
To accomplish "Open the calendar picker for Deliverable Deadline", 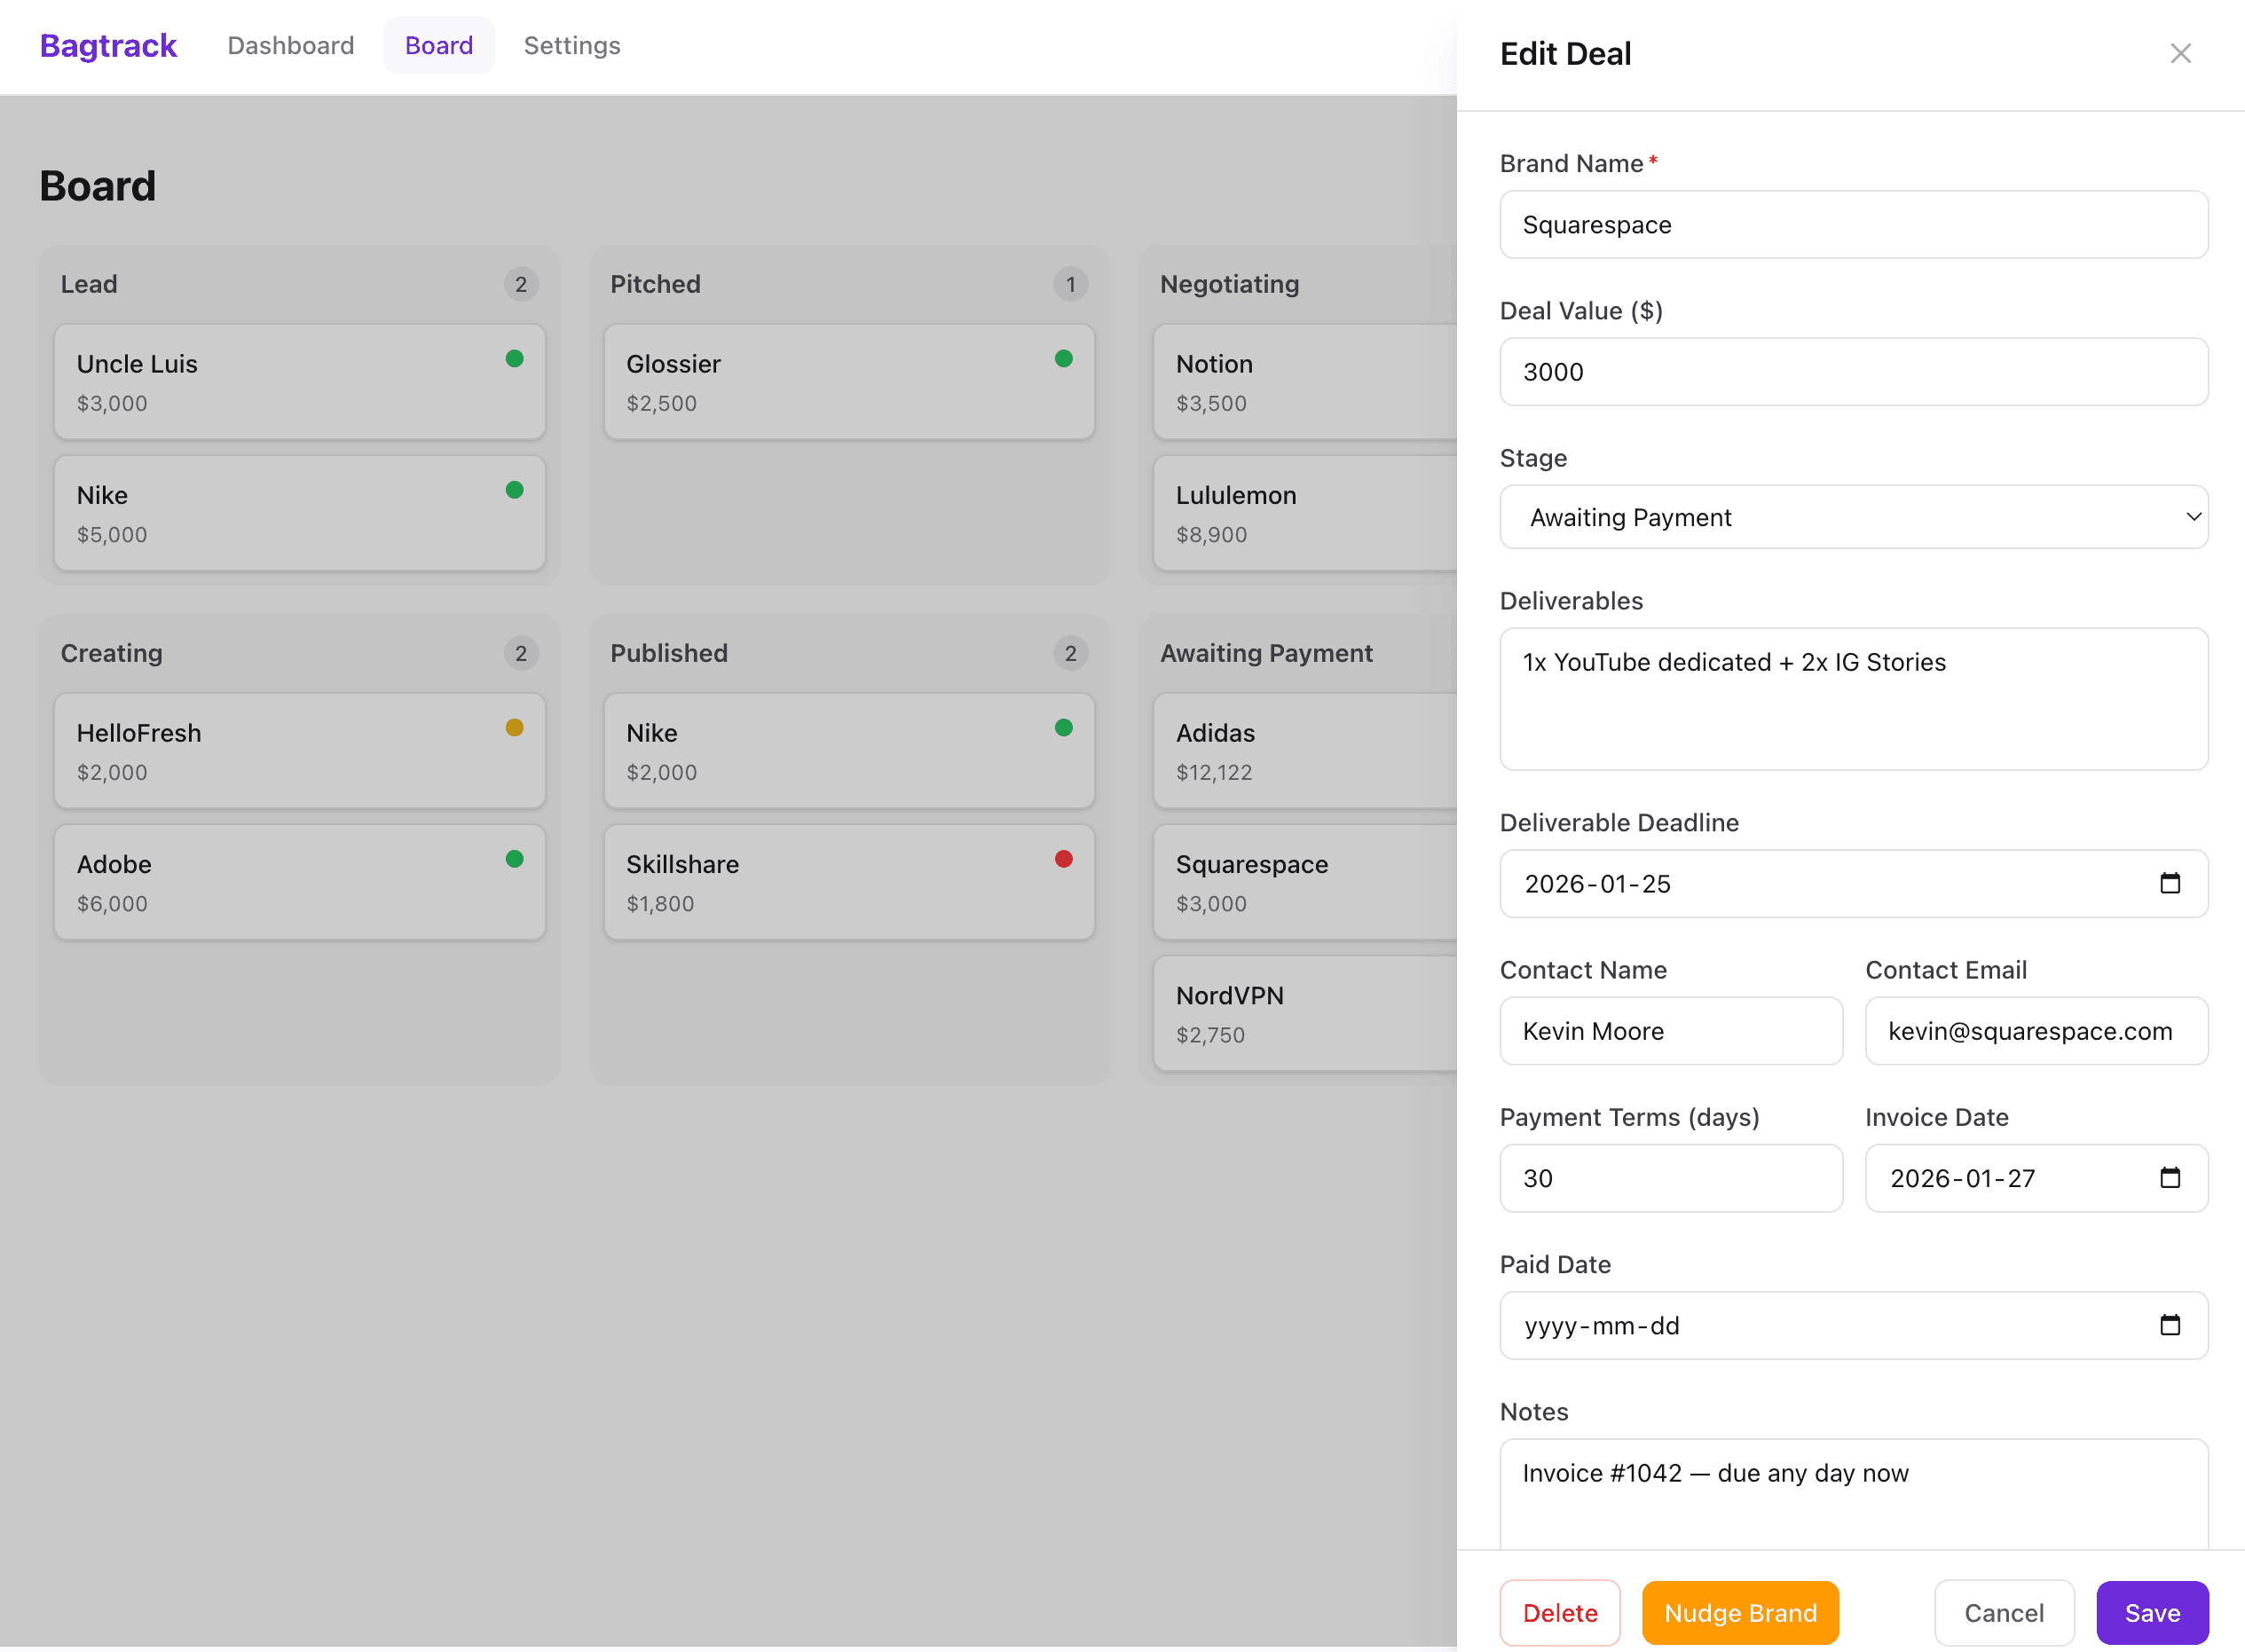I will [x=2170, y=883].
